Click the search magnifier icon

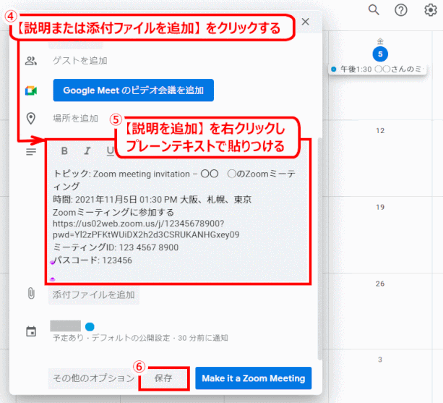[x=374, y=10]
